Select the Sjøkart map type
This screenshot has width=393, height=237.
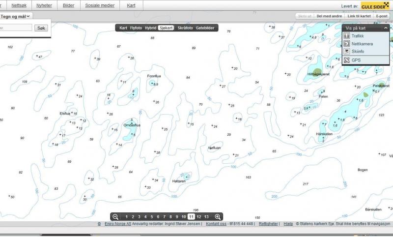(x=166, y=28)
